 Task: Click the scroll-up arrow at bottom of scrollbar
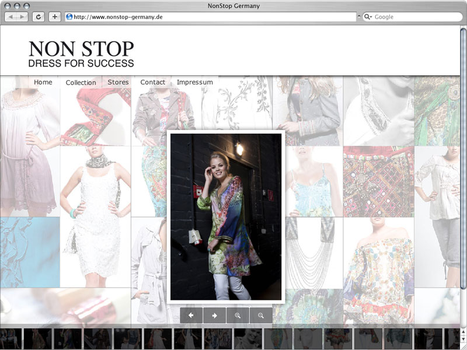coord(463,332)
